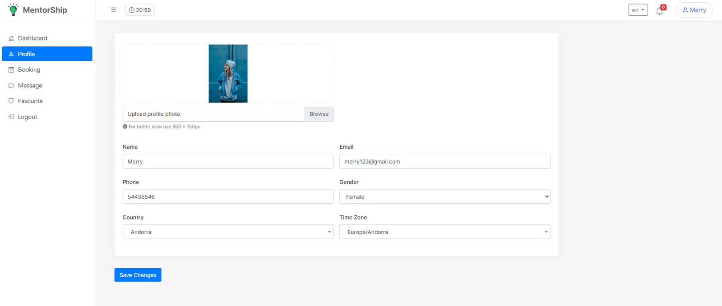The height and width of the screenshot is (306, 722).
Task: Open the en language dropdown
Action: [638, 10]
